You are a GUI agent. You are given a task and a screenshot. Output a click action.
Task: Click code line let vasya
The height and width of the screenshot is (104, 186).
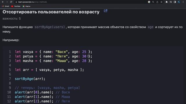click(x=53, y=52)
